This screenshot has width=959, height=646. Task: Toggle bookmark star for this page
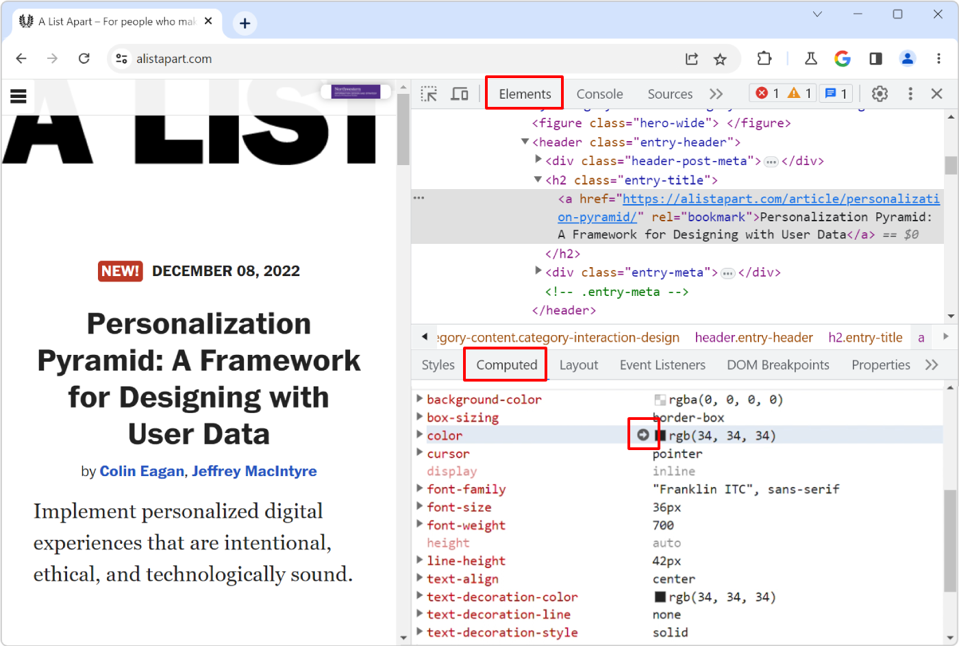pos(720,59)
